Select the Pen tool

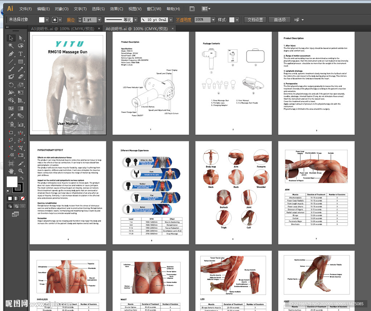click(11, 54)
